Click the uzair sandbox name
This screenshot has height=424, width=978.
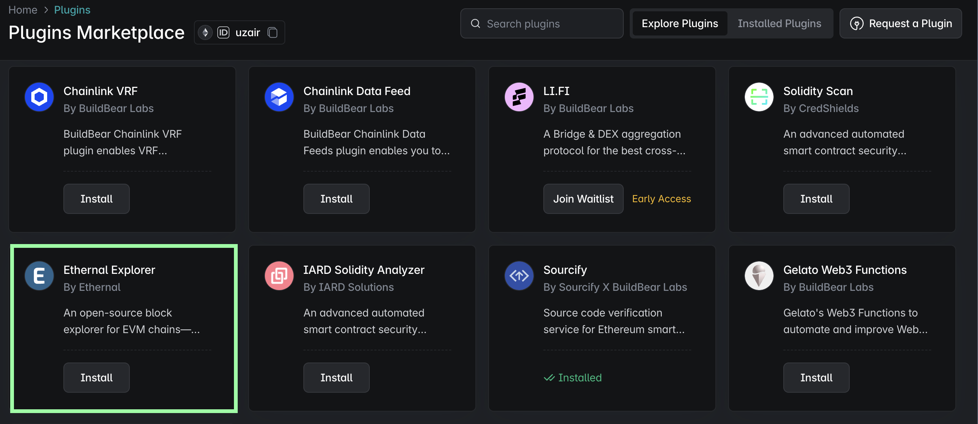coord(248,33)
